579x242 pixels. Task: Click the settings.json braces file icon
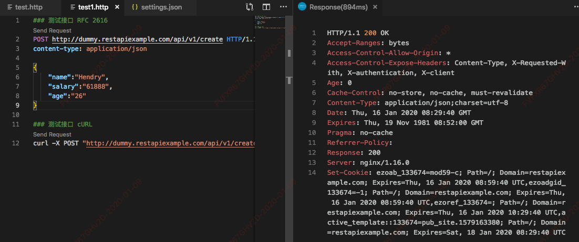(135, 7)
